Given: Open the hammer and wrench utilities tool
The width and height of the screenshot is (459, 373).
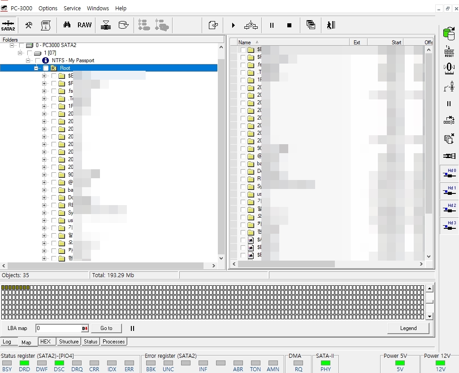Looking at the screenshot, I should pos(29,25).
